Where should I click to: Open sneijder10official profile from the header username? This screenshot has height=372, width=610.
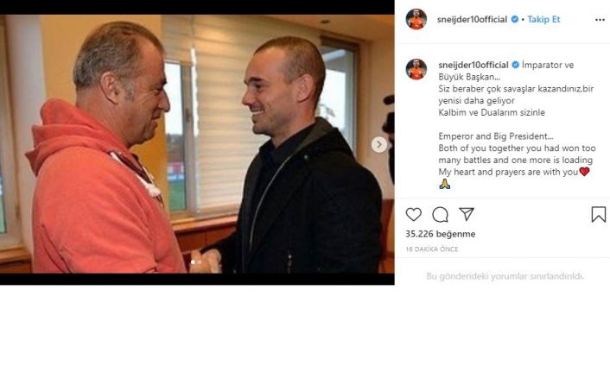click(472, 20)
